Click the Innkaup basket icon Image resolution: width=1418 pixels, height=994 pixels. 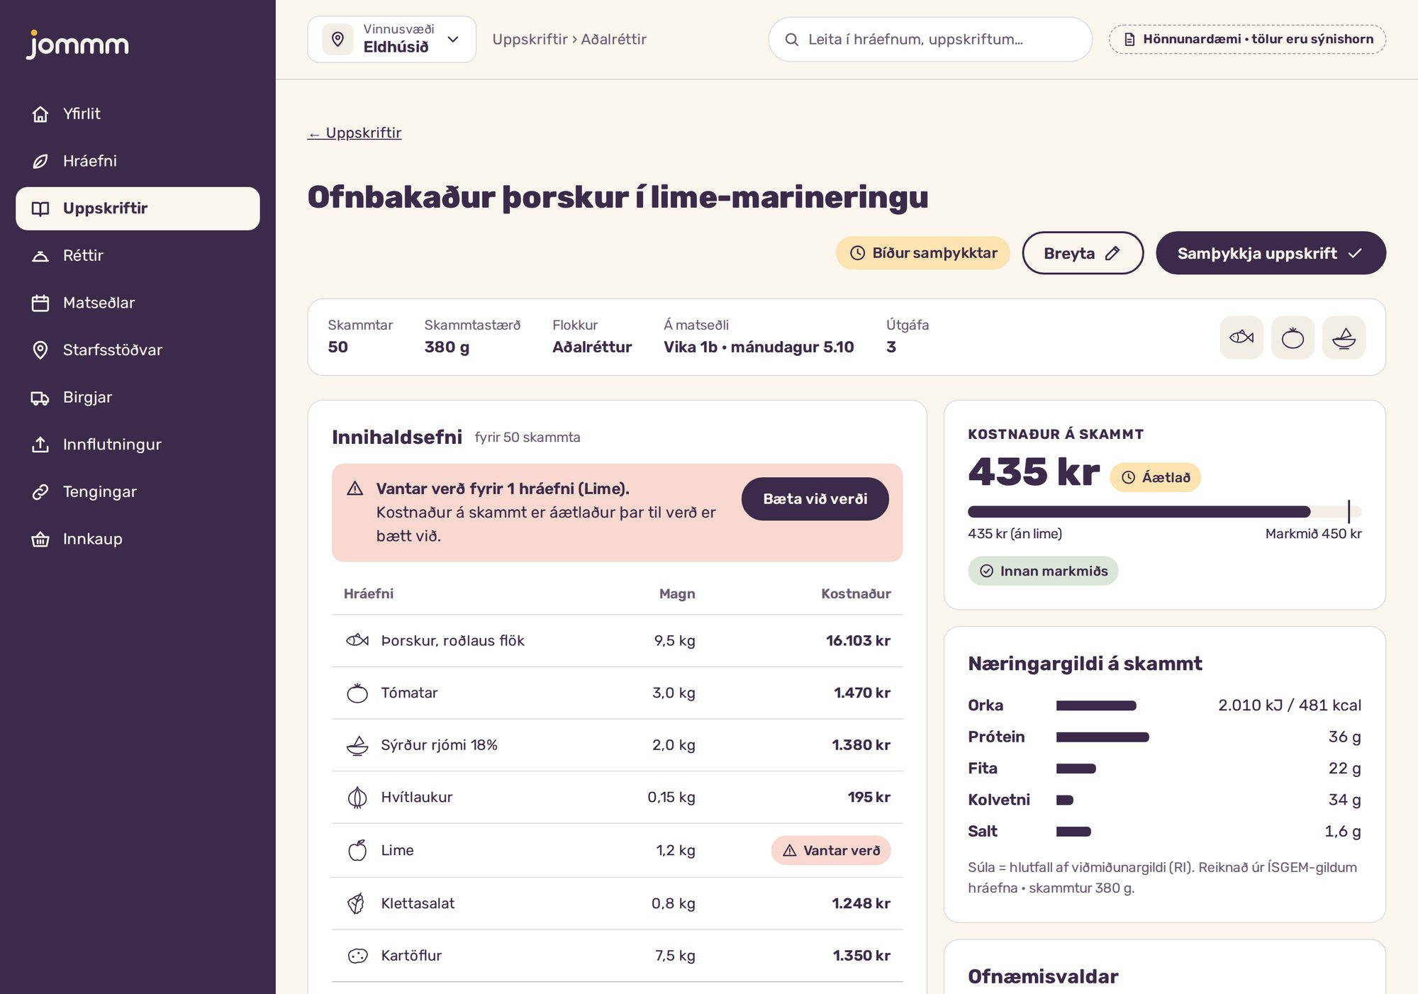tap(40, 540)
